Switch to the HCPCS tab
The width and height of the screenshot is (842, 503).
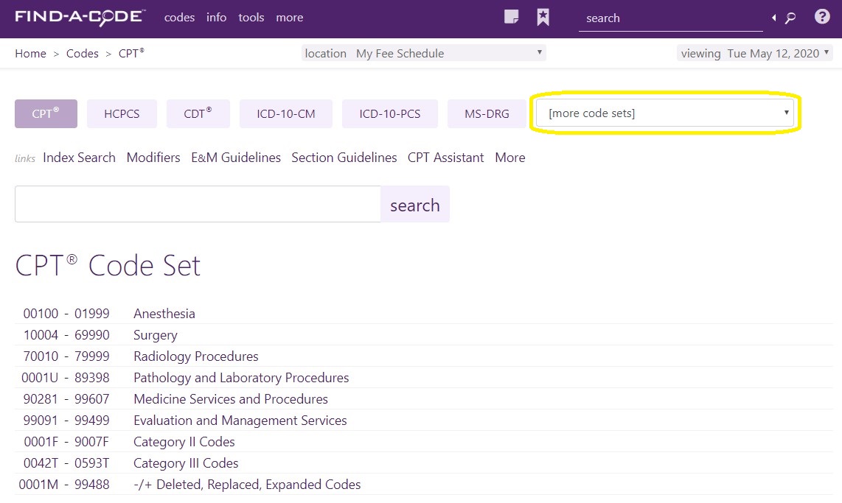(x=122, y=113)
